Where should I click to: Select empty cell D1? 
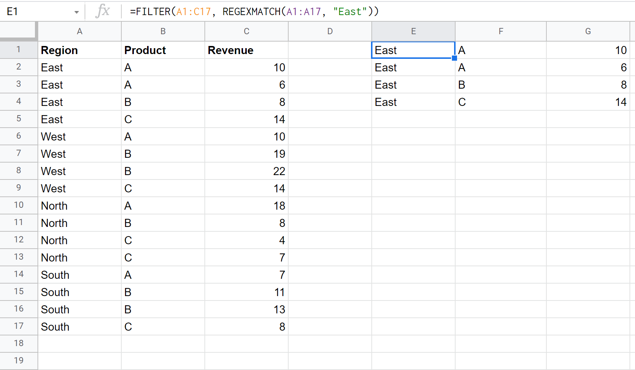tap(330, 50)
